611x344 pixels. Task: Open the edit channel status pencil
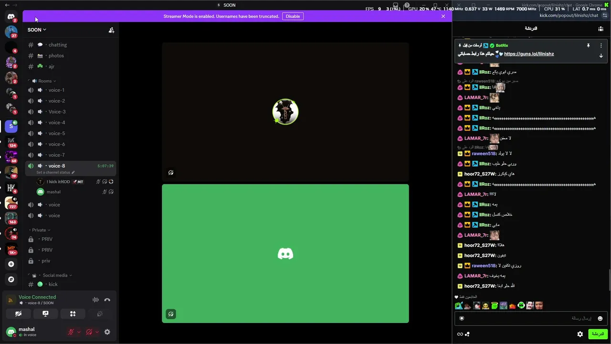click(73, 172)
